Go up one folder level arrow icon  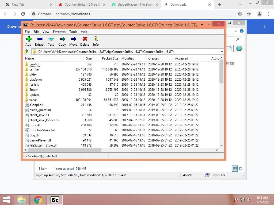[x=26, y=52]
